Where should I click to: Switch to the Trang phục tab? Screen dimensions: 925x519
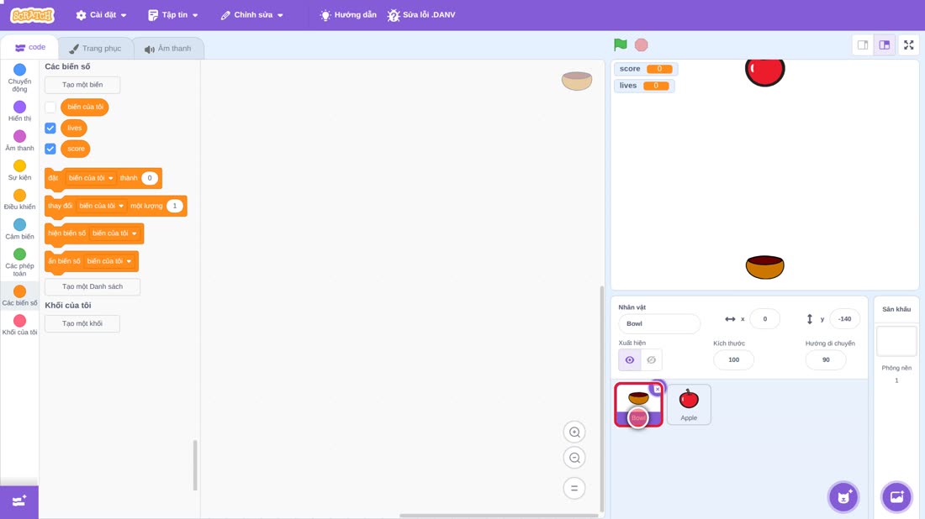[95, 49]
